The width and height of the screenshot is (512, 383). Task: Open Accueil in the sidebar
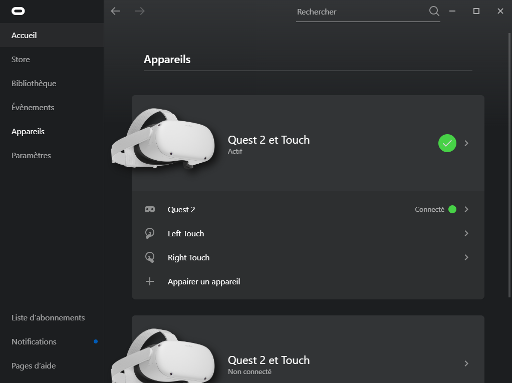point(52,35)
